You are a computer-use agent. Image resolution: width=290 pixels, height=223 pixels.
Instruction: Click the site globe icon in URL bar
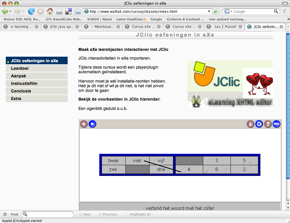(x=87, y=11)
